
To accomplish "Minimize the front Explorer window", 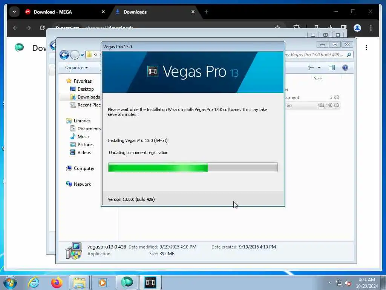I will point(322,45).
